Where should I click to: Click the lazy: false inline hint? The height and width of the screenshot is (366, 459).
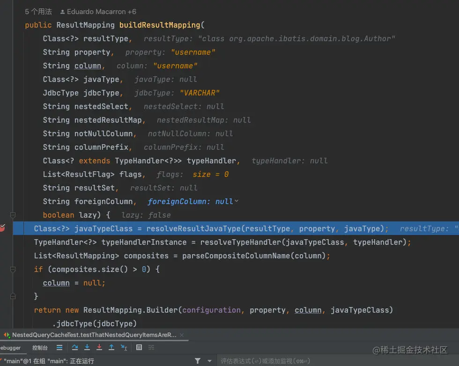tap(146, 215)
